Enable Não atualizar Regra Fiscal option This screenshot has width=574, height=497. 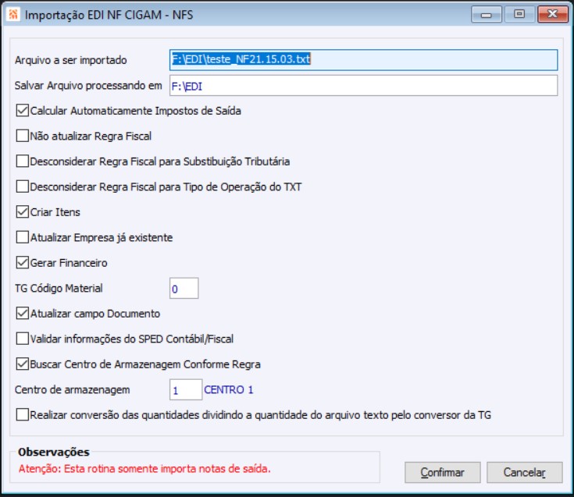click(23, 136)
